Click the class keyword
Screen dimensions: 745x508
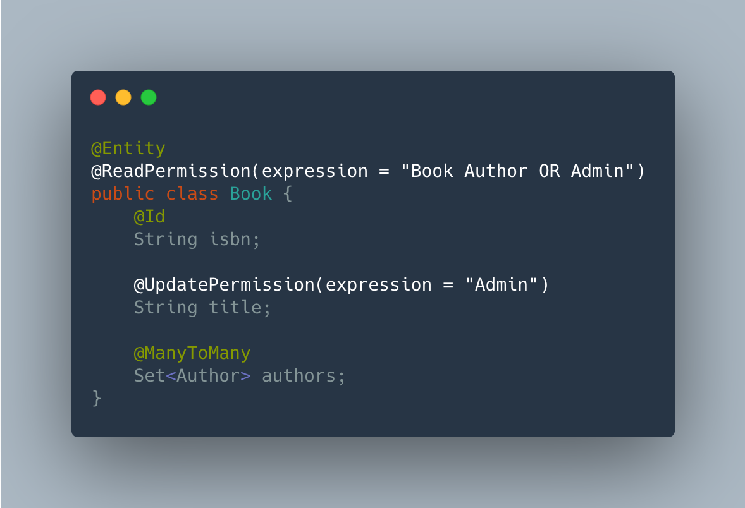click(x=192, y=194)
